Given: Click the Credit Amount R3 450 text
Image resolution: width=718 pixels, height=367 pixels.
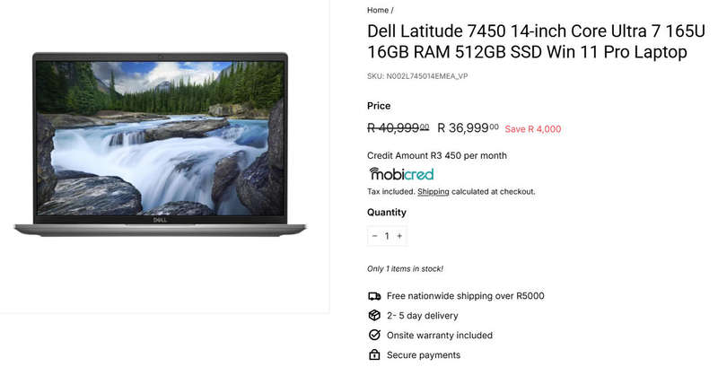Looking at the screenshot, I should click(437, 155).
